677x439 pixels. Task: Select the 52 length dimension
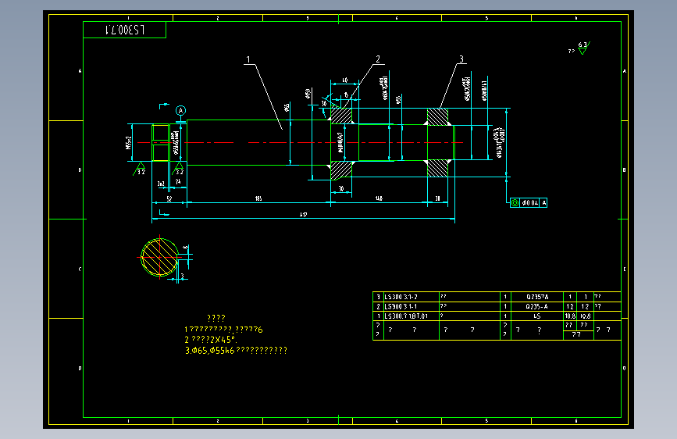tap(169, 198)
